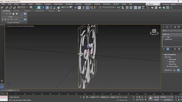
Task: Open key filter Selected dropdown
Action: pos(167,97)
